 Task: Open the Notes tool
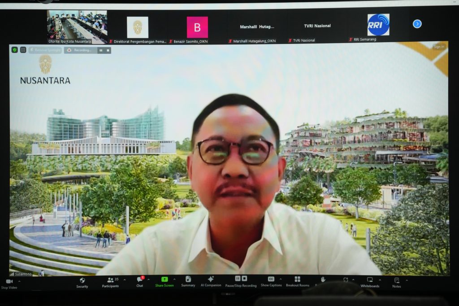coord(396,280)
